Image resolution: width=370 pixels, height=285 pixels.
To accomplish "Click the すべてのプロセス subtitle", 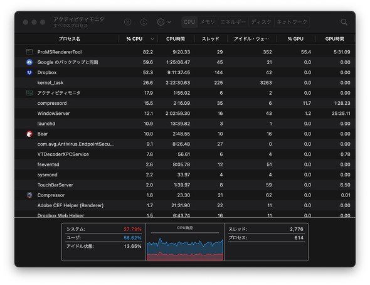I will click(x=71, y=26).
